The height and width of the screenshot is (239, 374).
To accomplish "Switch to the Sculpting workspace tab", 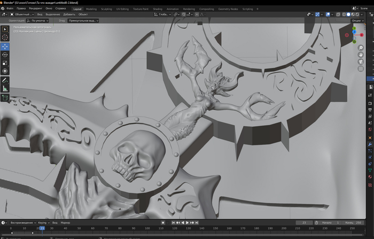I will pyautogui.click(x=107, y=9).
